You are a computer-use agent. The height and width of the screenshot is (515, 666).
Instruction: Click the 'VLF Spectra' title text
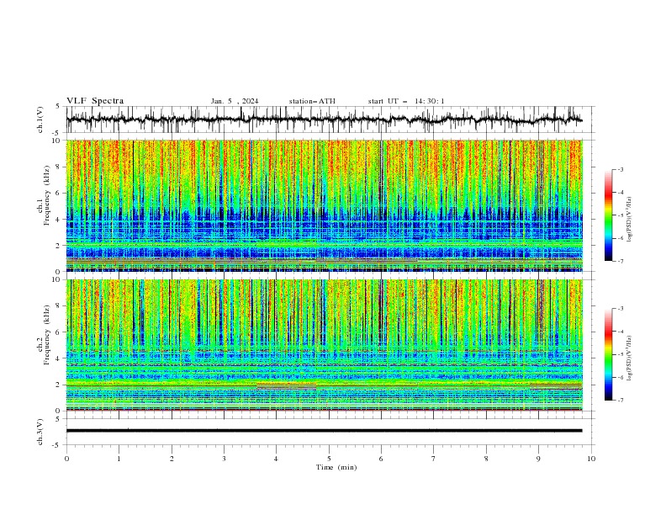tap(95, 101)
